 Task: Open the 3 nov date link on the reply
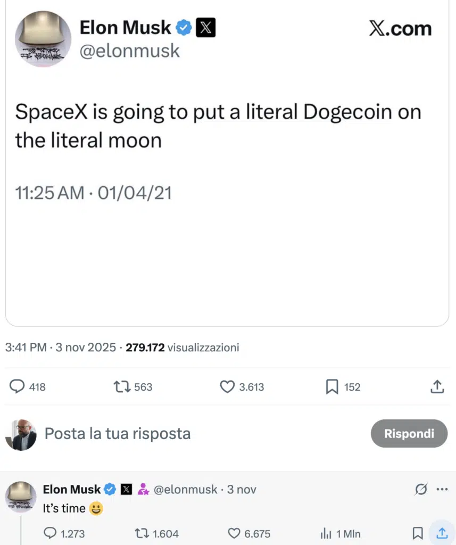pyautogui.click(x=242, y=489)
